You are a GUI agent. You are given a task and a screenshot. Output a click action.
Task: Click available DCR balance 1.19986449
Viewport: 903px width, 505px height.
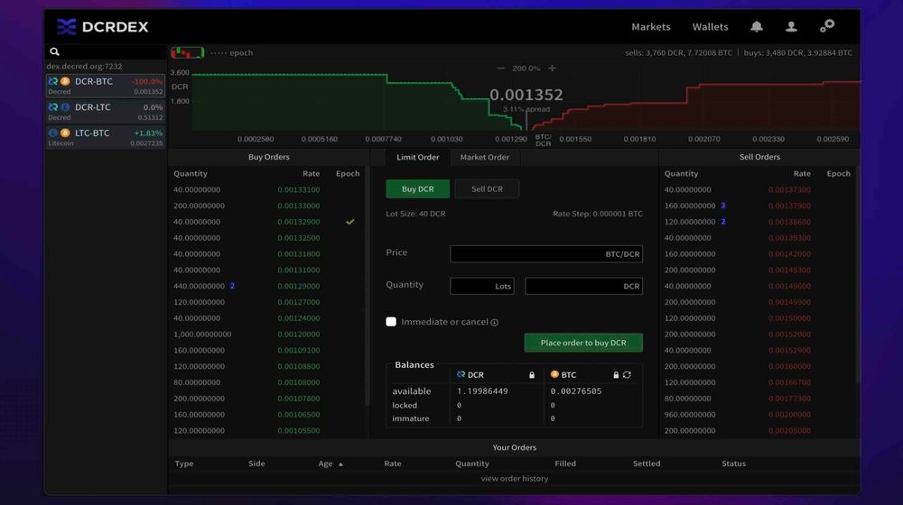coord(482,391)
